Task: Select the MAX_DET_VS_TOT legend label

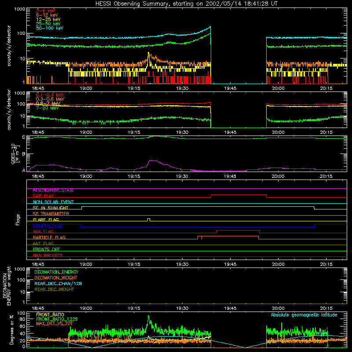Action: (x=55, y=323)
